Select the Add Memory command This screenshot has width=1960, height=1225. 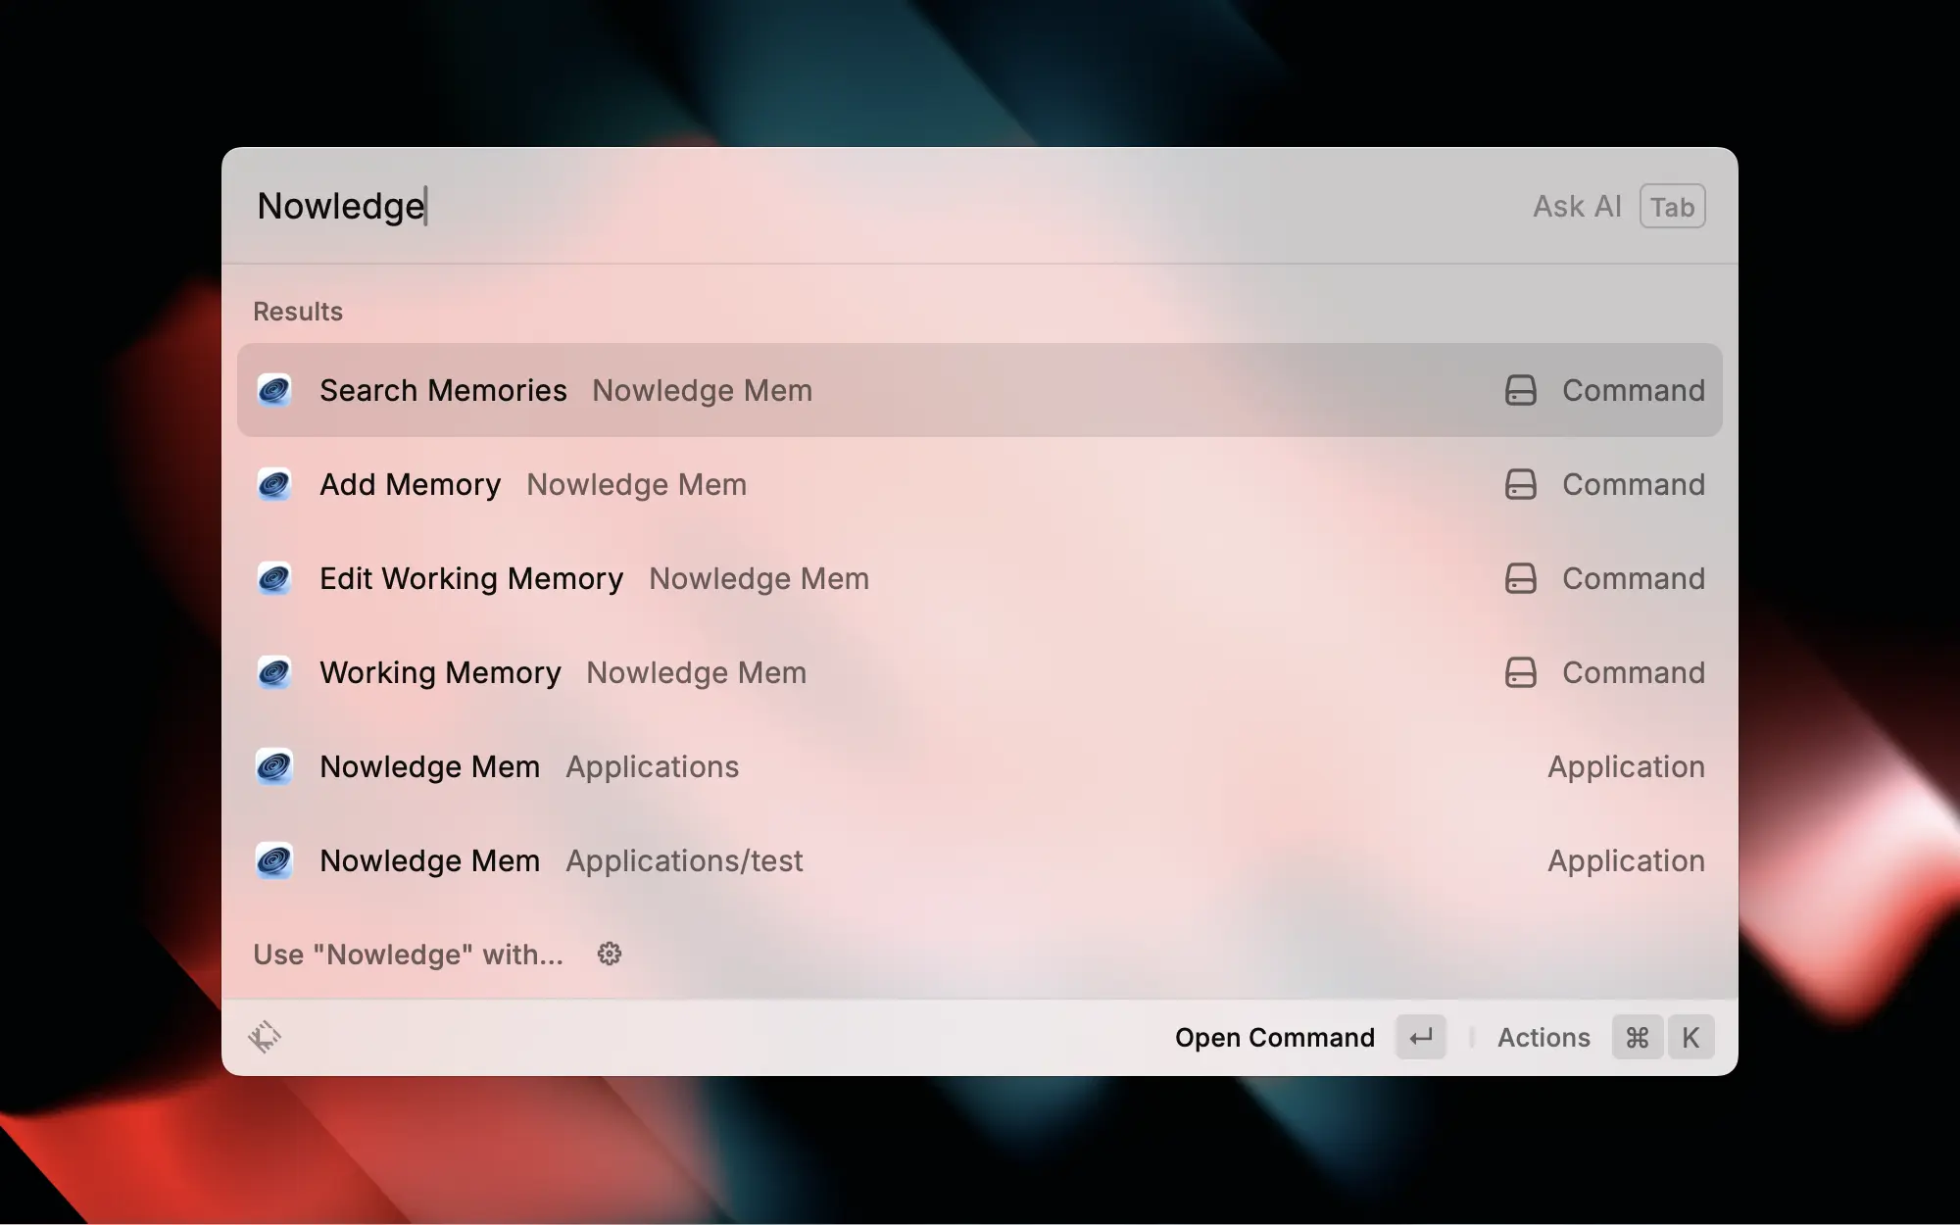[x=410, y=484]
